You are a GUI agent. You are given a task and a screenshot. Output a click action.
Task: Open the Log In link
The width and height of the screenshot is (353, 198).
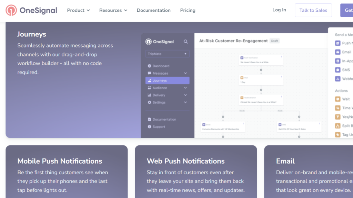tap(279, 10)
